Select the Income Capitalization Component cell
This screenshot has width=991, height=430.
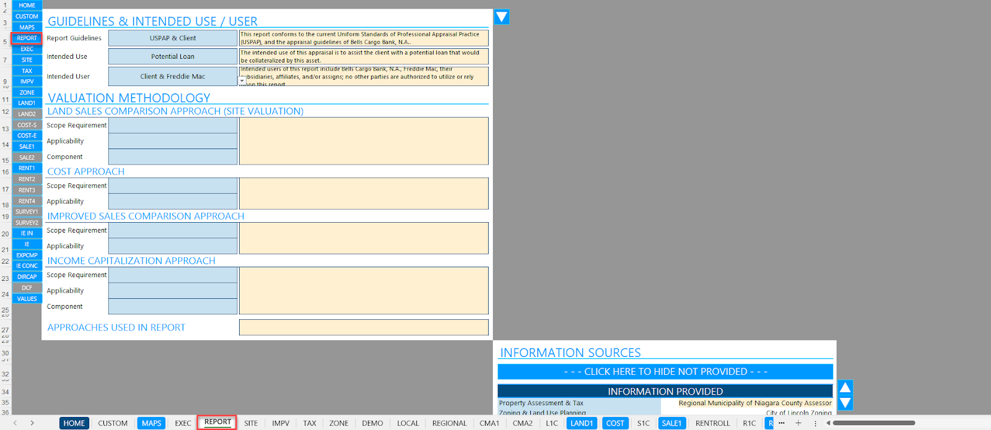click(173, 307)
